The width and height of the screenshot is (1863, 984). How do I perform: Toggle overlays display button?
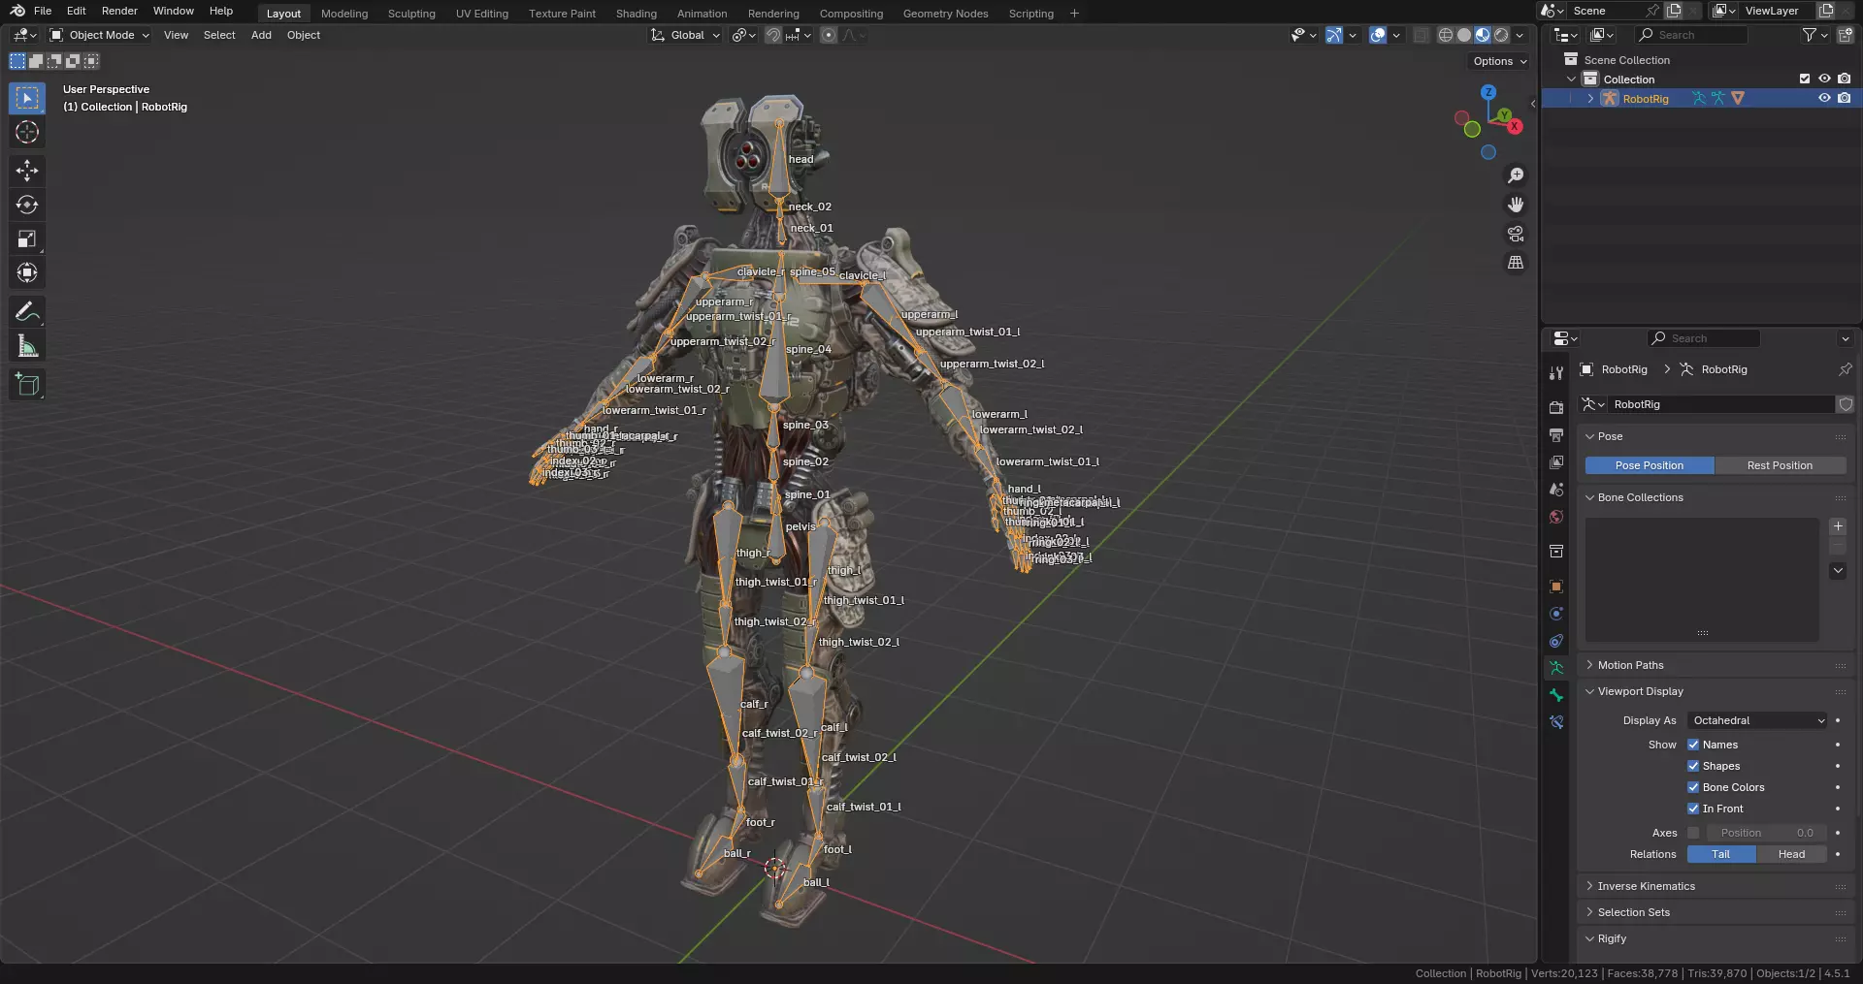pyautogui.click(x=1378, y=35)
